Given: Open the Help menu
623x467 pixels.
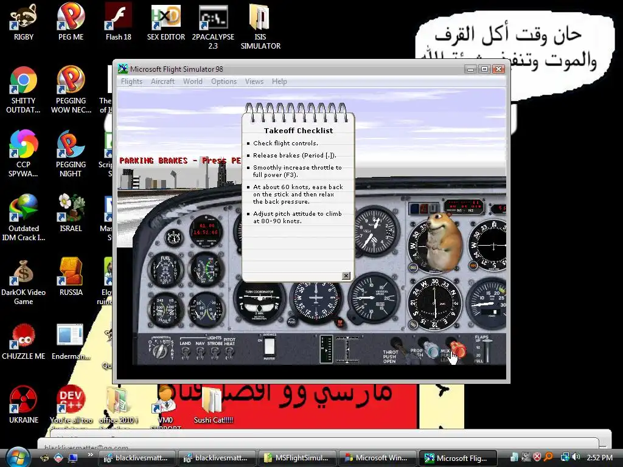Looking at the screenshot, I should click(279, 81).
